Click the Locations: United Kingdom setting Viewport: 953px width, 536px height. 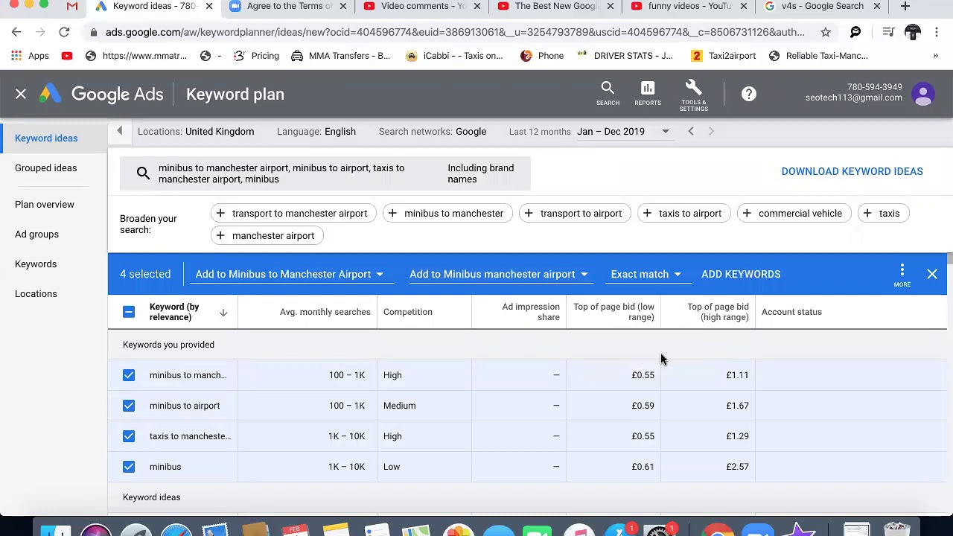[196, 131]
